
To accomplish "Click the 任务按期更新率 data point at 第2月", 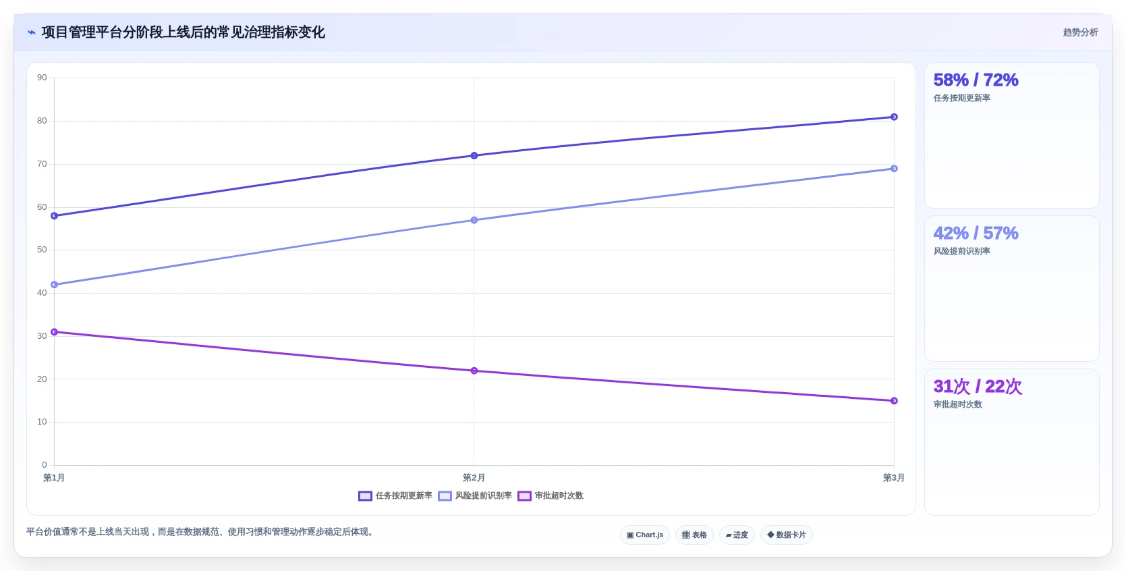I will [474, 156].
